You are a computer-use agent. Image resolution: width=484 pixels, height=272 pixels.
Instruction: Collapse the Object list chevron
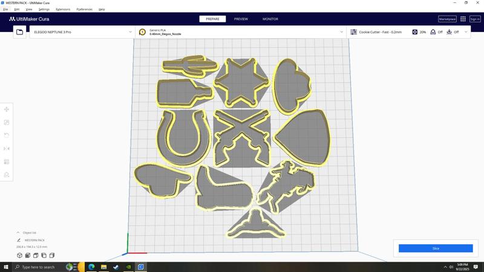(18, 233)
